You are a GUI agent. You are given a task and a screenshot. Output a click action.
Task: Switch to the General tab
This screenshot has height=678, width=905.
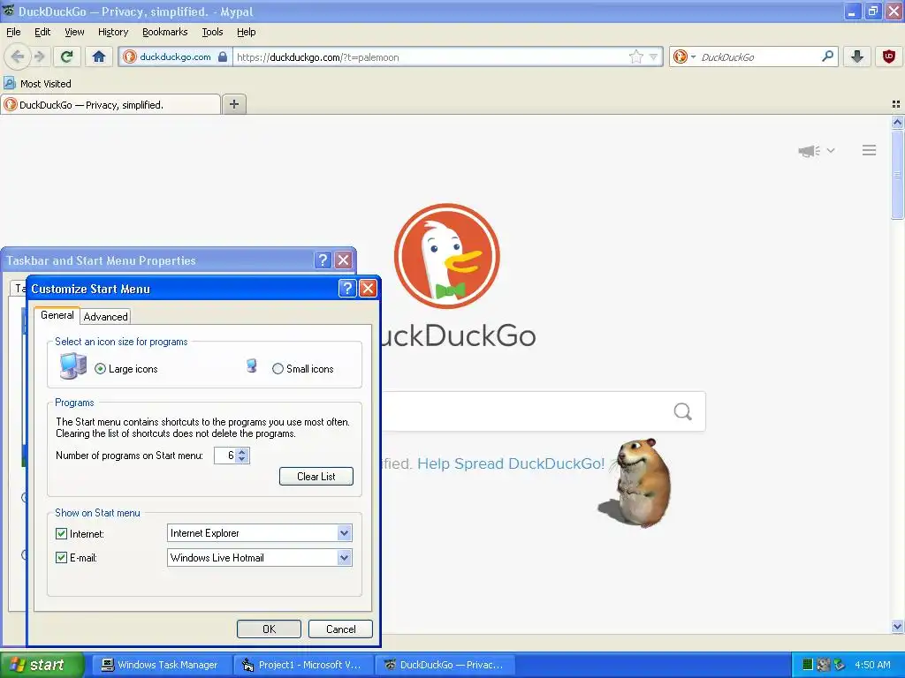point(57,315)
